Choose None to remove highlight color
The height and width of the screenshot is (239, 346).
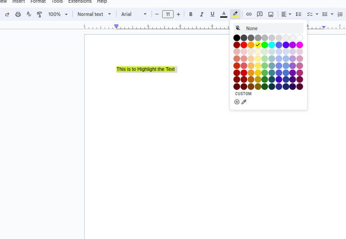point(251,28)
